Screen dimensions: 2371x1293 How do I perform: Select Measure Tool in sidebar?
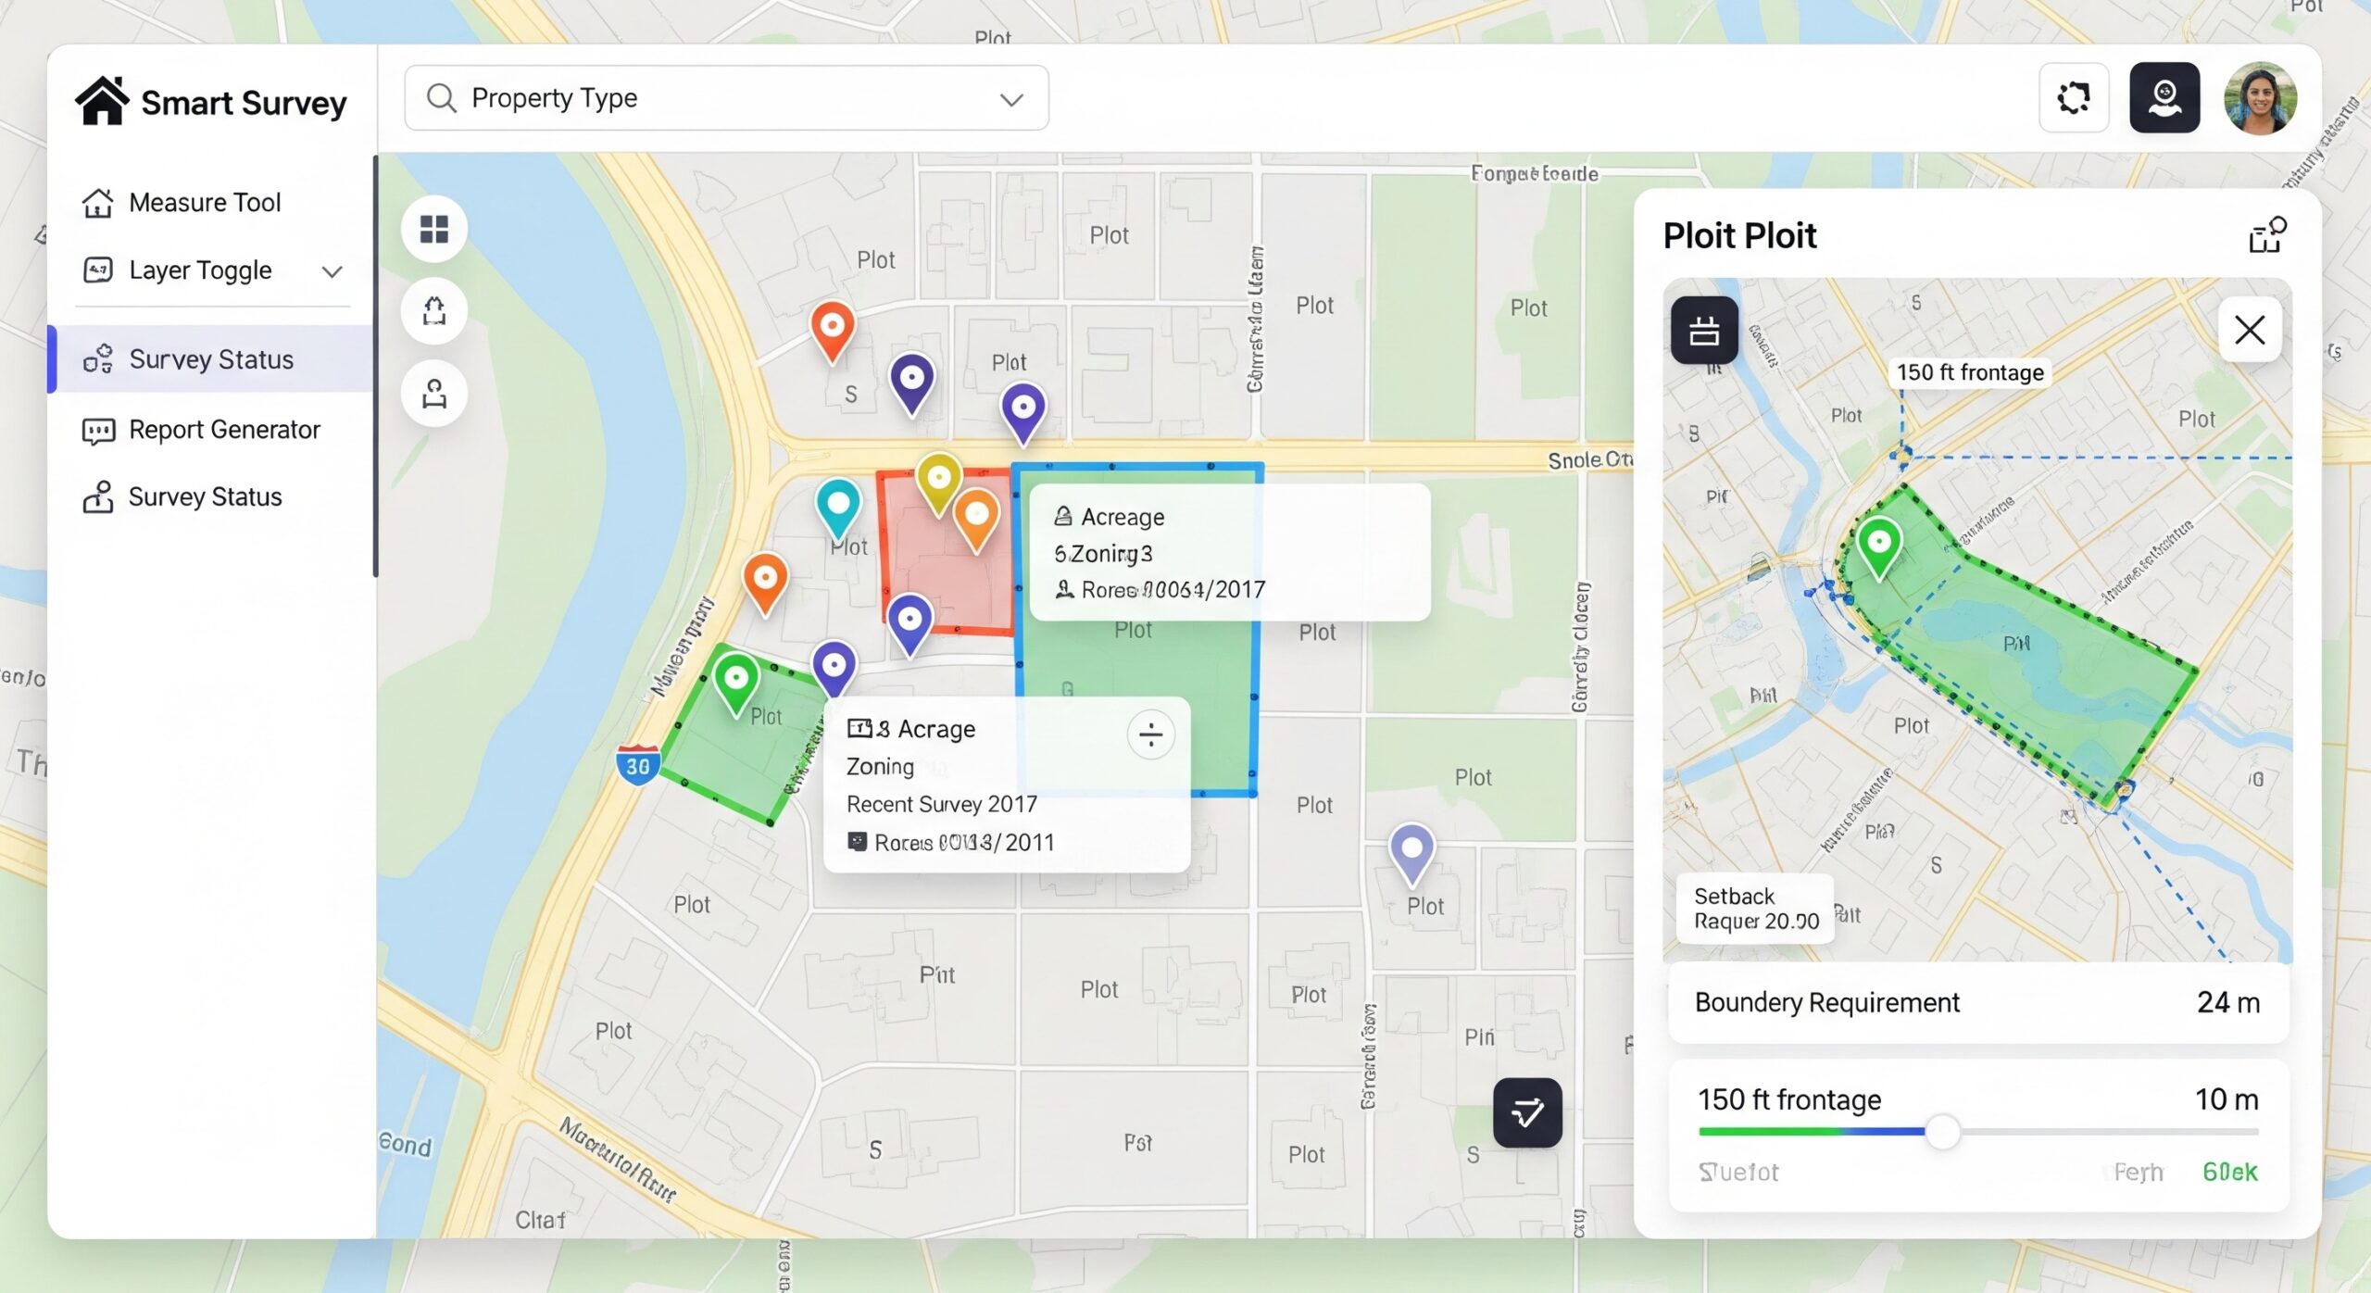point(205,202)
